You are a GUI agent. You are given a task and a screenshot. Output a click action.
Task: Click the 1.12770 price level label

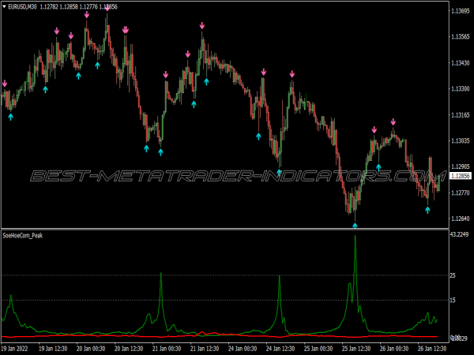460,192
